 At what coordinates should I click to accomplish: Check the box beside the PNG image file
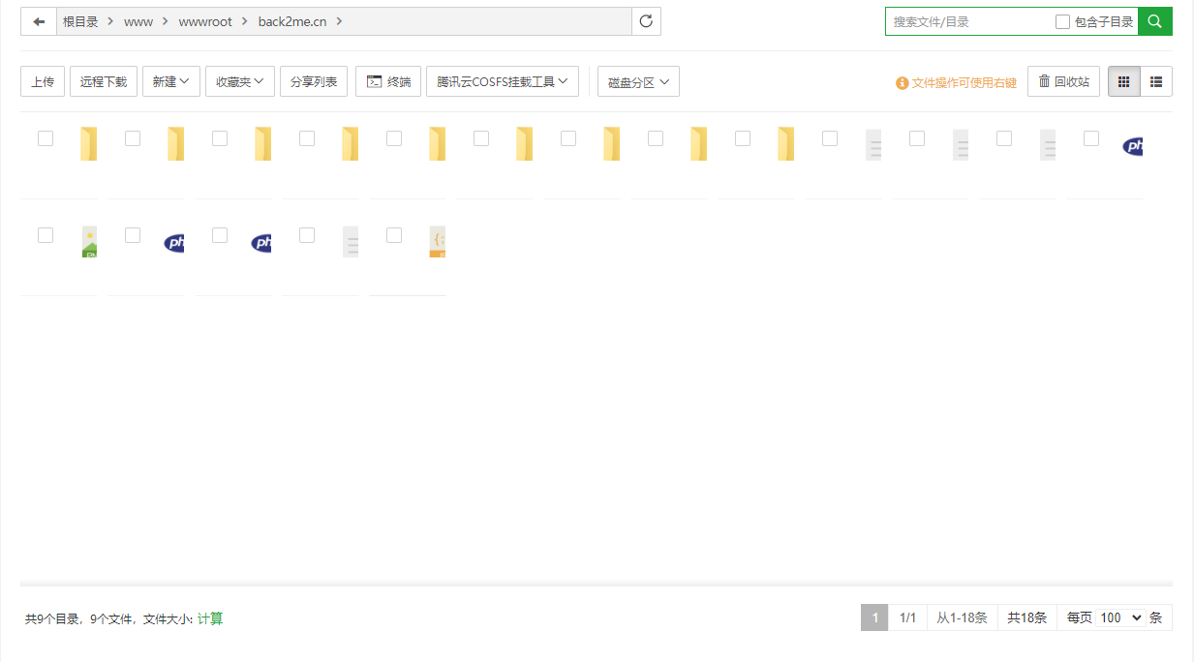coord(46,235)
